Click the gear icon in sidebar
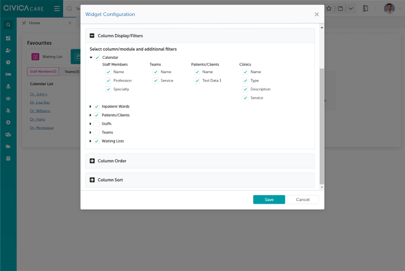The height and width of the screenshot is (271, 405). pos(8,122)
